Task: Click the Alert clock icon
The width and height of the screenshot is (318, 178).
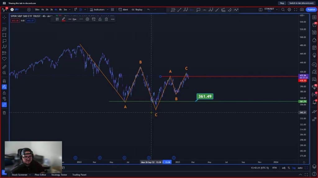Action: coord(124,10)
